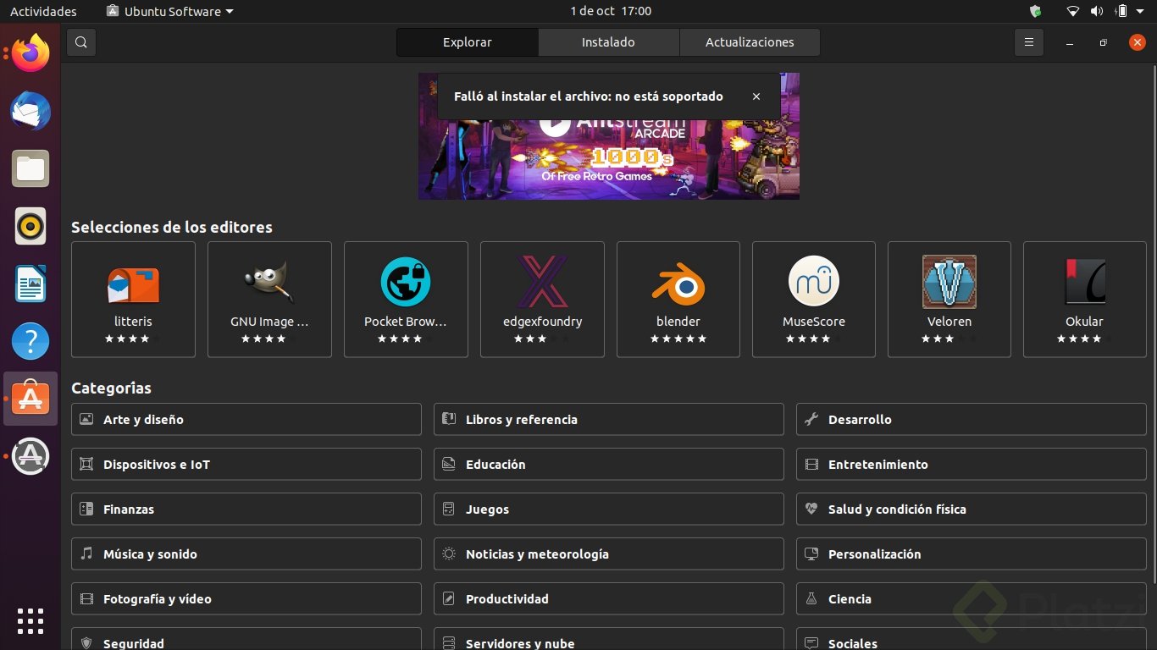Open the hamburger menu

(1028, 41)
